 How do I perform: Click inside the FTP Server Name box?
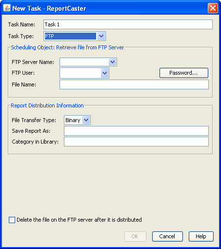click(x=84, y=62)
